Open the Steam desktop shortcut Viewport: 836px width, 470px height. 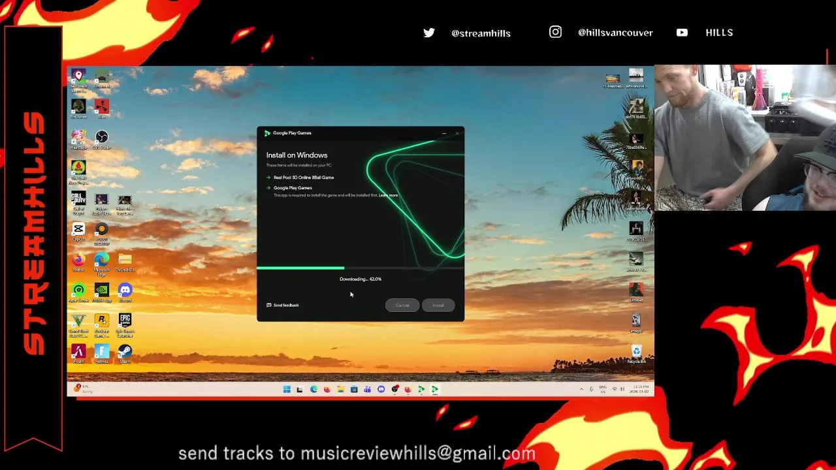pos(125,354)
